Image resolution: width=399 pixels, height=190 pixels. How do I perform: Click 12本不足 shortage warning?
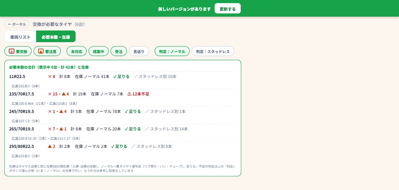pyautogui.click(x=138, y=94)
